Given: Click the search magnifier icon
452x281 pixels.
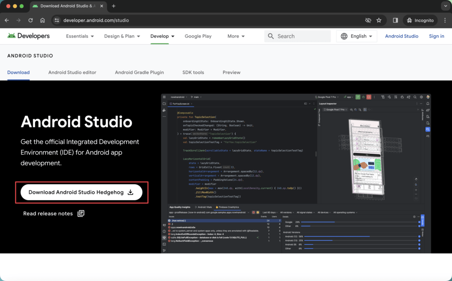Looking at the screenshot, I should pyautogui.click(x=271, y=36).
